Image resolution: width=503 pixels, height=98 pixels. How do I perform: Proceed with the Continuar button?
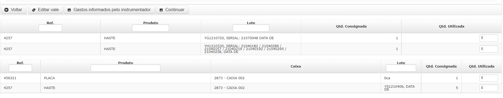click(x=172, y=10)
